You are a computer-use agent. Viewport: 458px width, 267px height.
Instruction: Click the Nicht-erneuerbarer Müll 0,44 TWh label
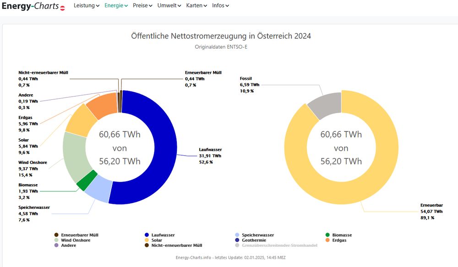pos(43,79)
